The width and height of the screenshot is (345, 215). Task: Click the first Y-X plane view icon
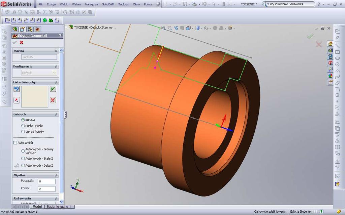(7, 20)
